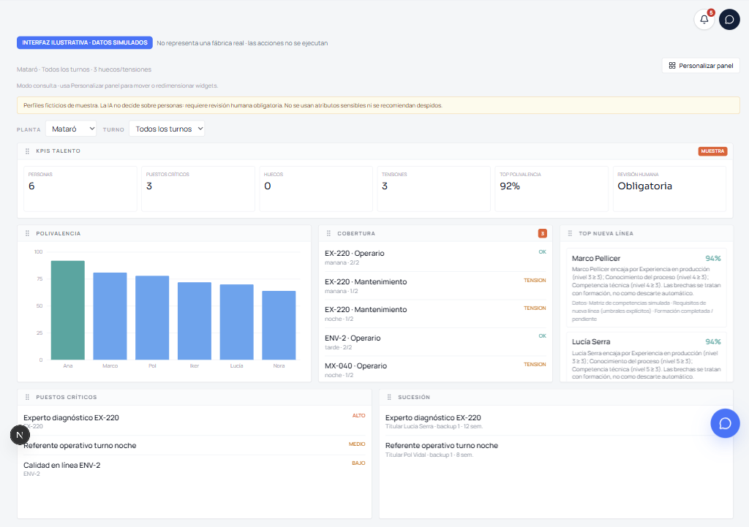Screen dimensions: 749x527
Task: Click the Personas KPI card
Action: 80,189
